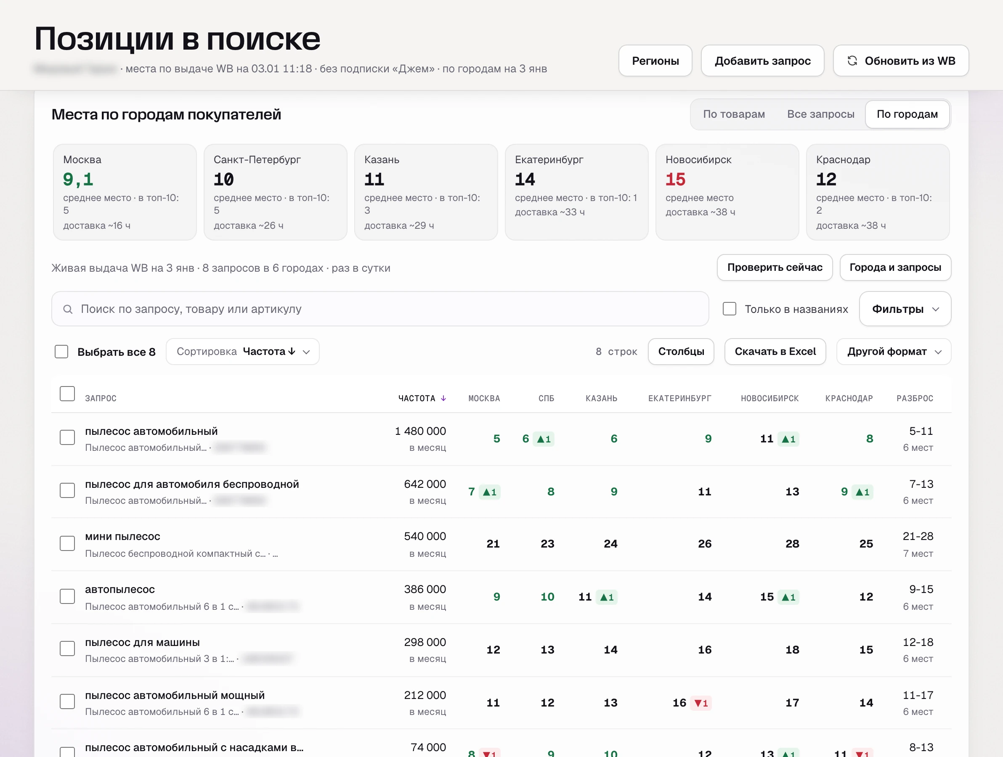Open the Столбцы column settings
The image size is (1003, 757).
pyautogui.click(x=681, y=352)
